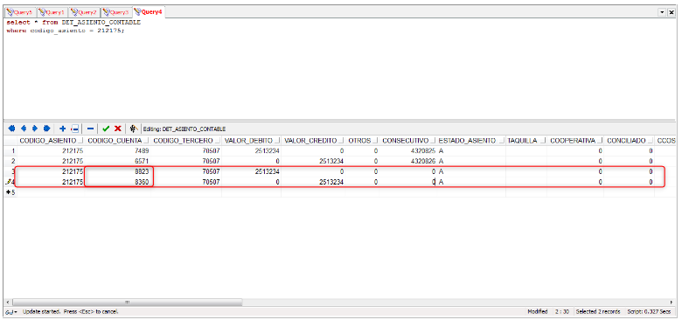
Task: Click the CODIGO_ASIENTO column header
Action: point(51,141)
